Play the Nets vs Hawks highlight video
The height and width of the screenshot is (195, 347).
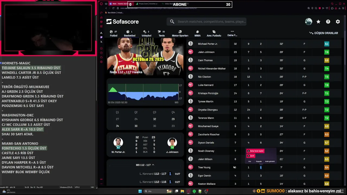tap(145, 57)
